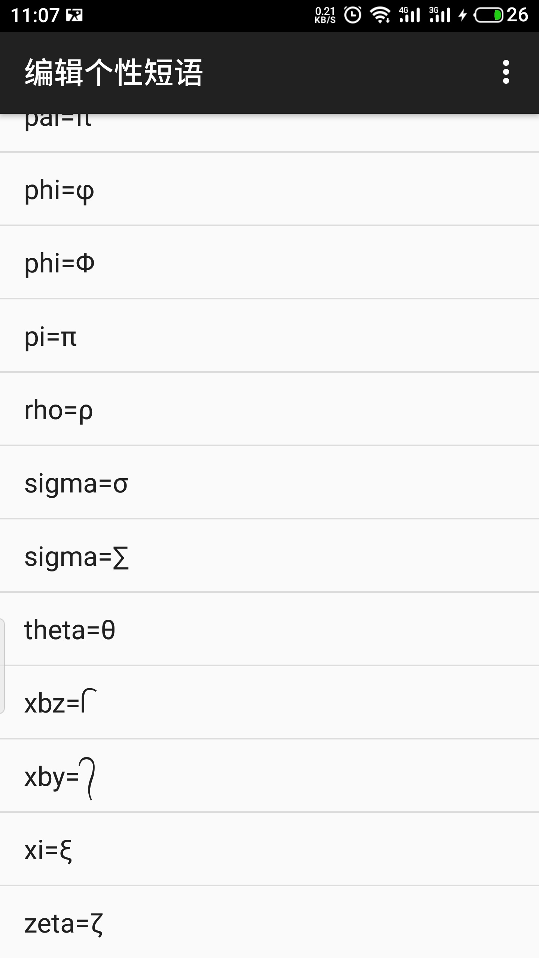Tap the side drawer handle at left edge
Image resolution: width=539 pixels, height=958 pixels.
pos(2,666)
